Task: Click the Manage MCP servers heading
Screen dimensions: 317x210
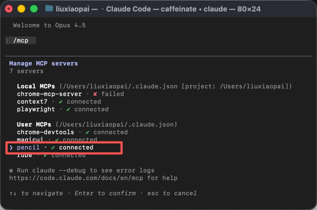Action: click(43, 64)
